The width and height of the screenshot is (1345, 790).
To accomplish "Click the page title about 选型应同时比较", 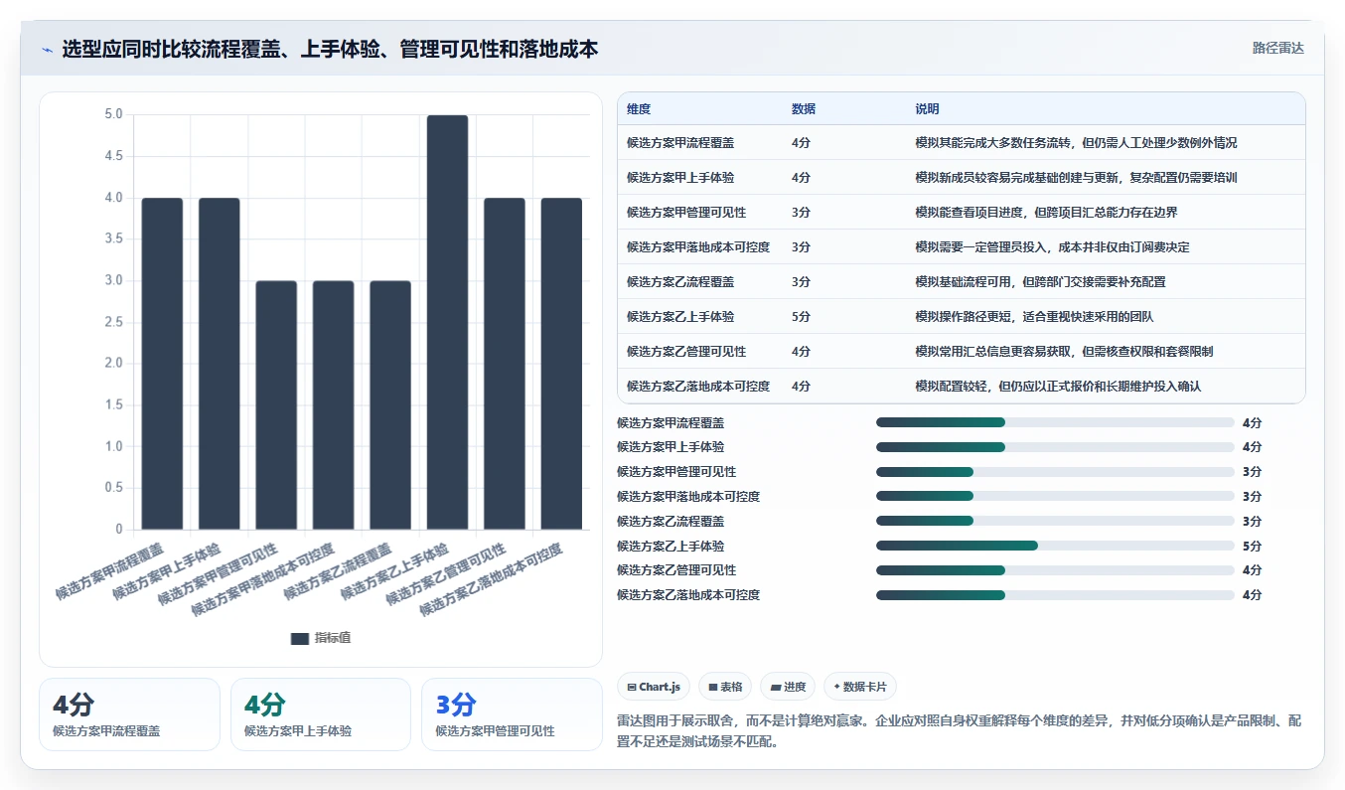I will [330, 49].
